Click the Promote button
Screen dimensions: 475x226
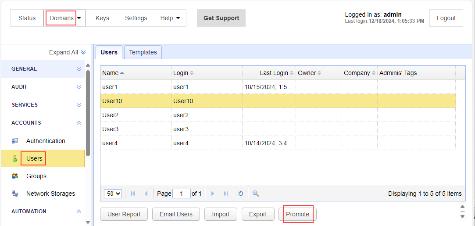point(297,214)
